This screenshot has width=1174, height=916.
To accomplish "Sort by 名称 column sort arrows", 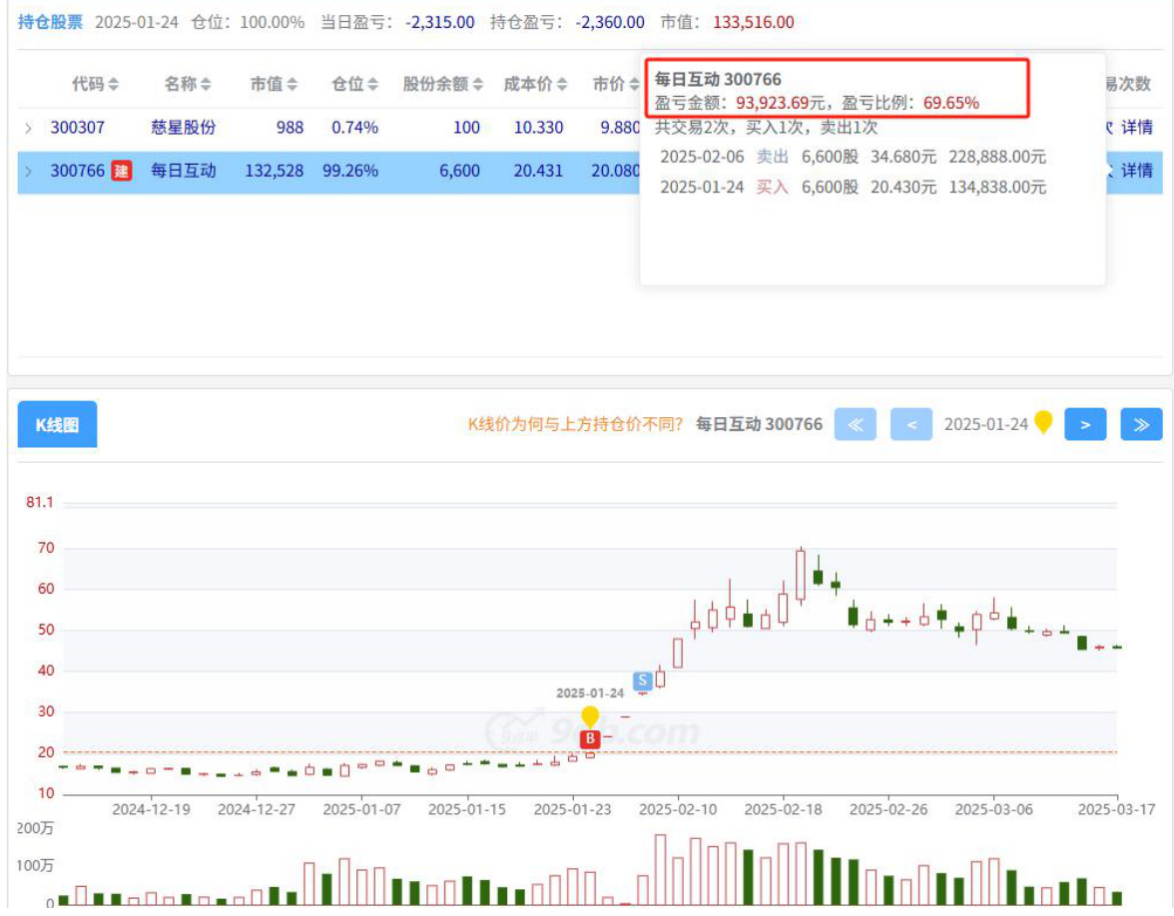I will 206,85.
